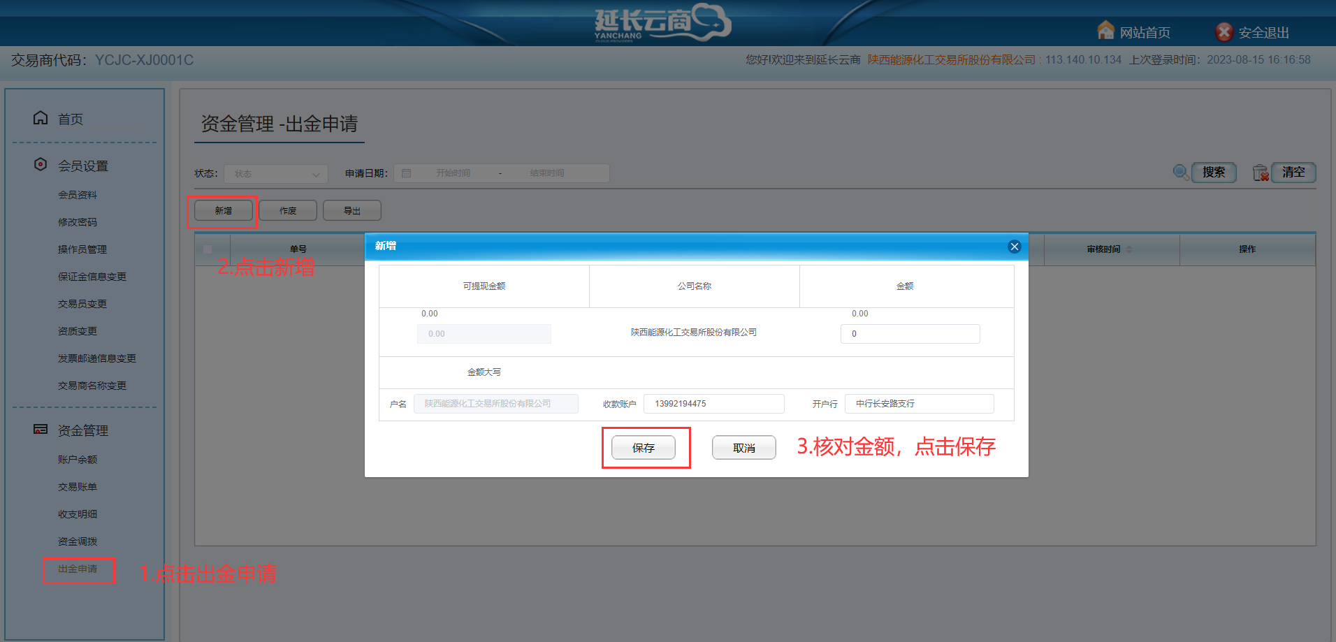Open 操作员管理 menu item
Image resolution: width=1336 pixels, height=642 pixels.
pos(82,249)
